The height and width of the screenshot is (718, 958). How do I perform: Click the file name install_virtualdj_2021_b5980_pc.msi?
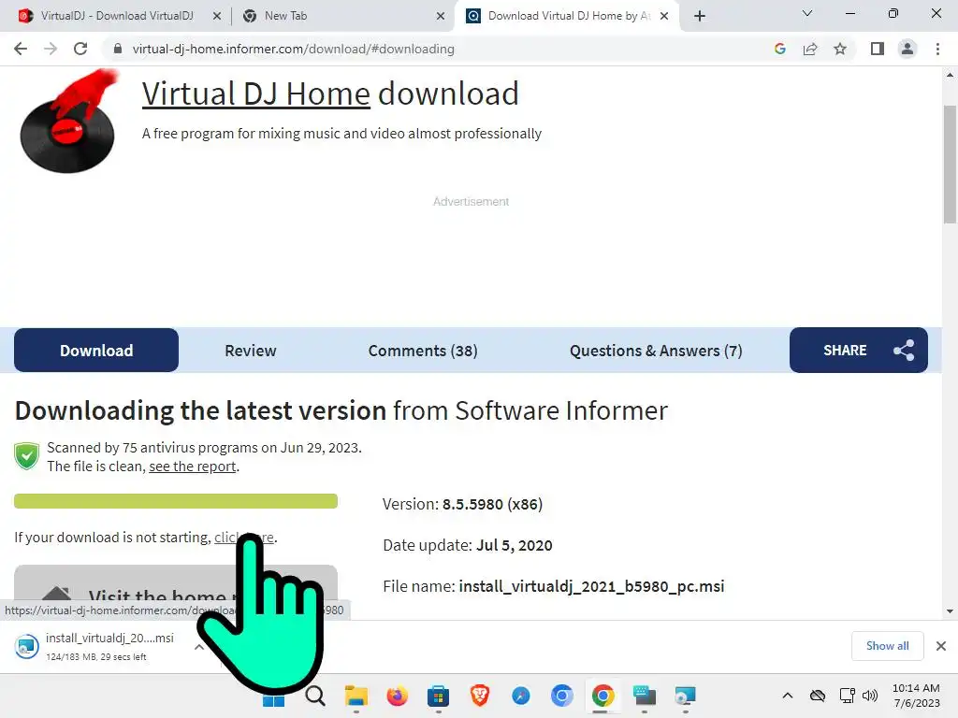pos(591,587)
